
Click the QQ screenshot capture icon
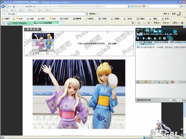coord(167,82)
